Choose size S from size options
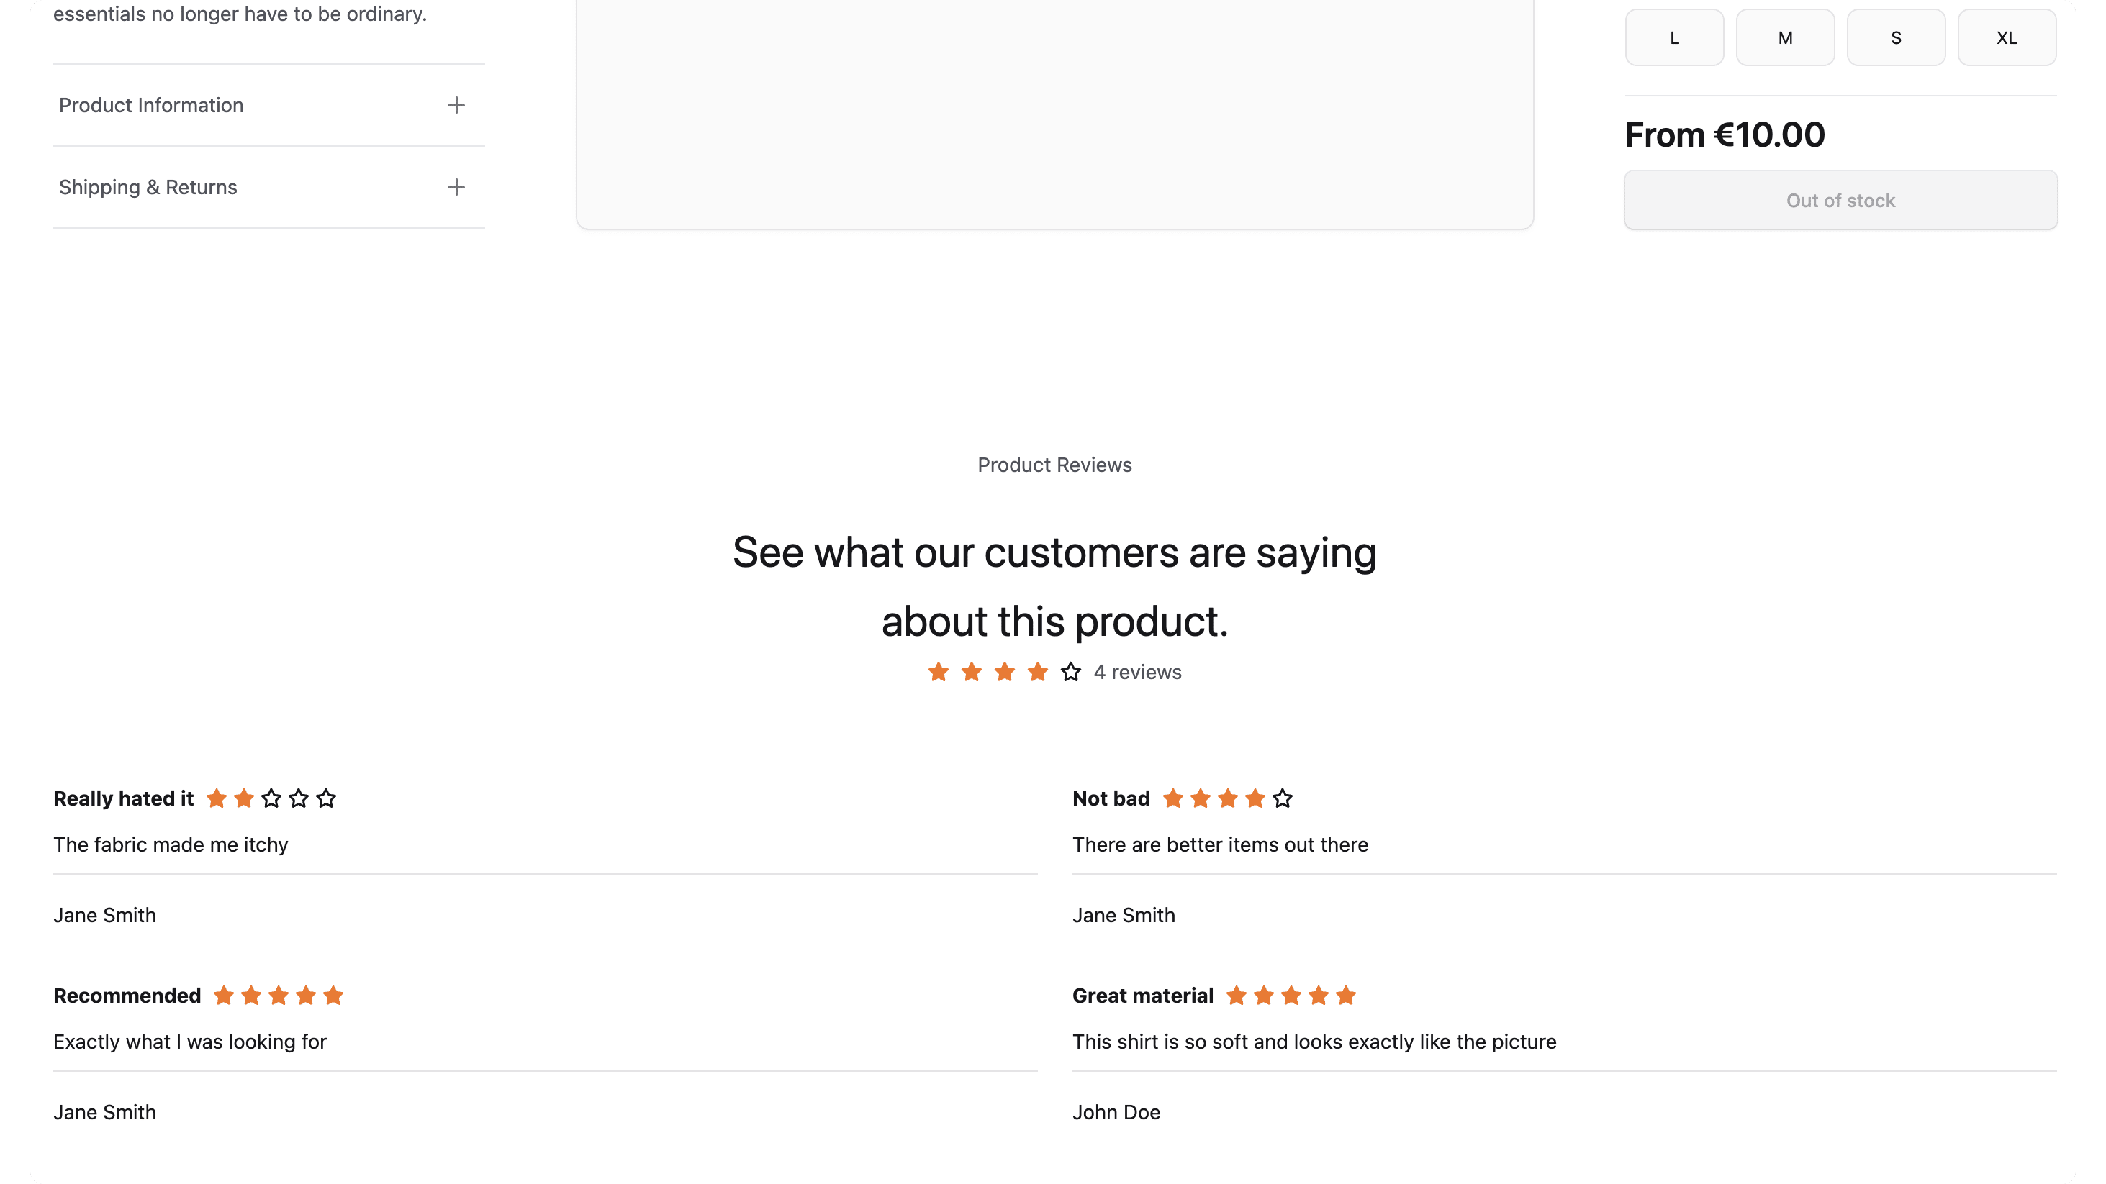 pyautogui.click(x=1896, y=37)
